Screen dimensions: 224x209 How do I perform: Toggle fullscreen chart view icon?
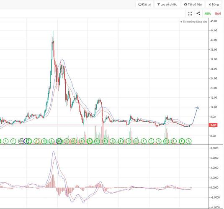190,13
